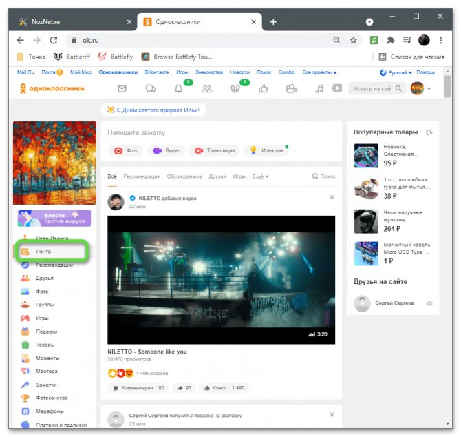
Task: Go back with the browser back arrow
Action: (20, 40)
